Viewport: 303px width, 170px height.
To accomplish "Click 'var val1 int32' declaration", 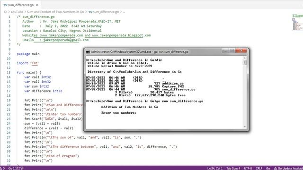I will pyautogui.click(x=37, y=77).
